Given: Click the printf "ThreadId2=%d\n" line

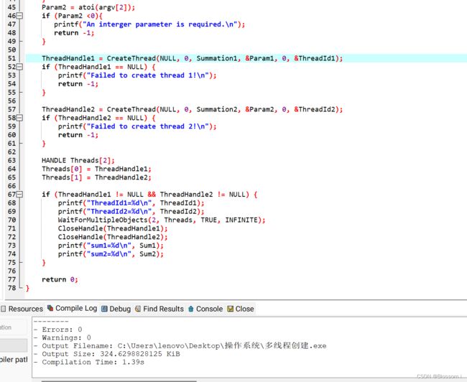Looking at the screenshot, I should [x=131, y=211].
